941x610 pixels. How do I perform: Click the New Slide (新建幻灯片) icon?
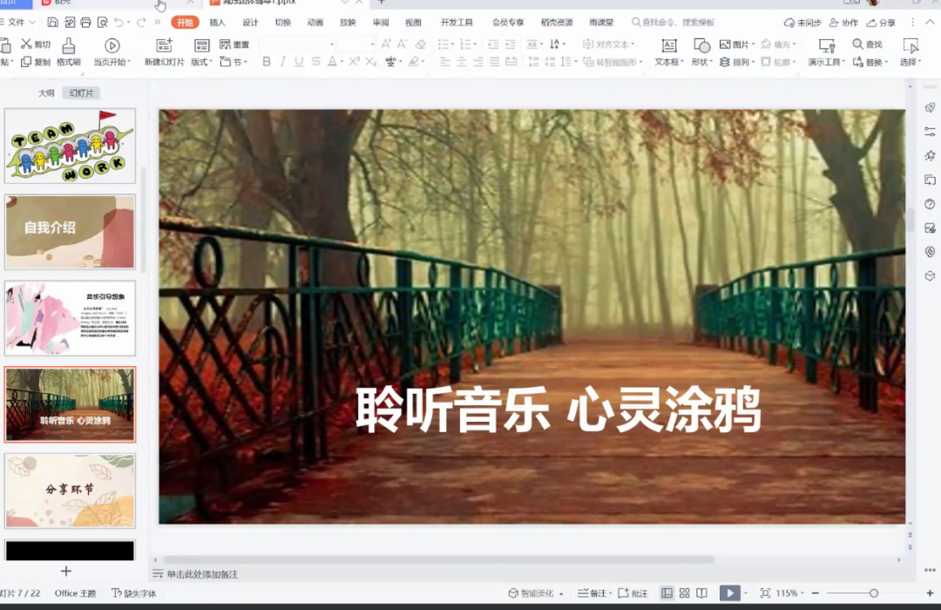164,45
